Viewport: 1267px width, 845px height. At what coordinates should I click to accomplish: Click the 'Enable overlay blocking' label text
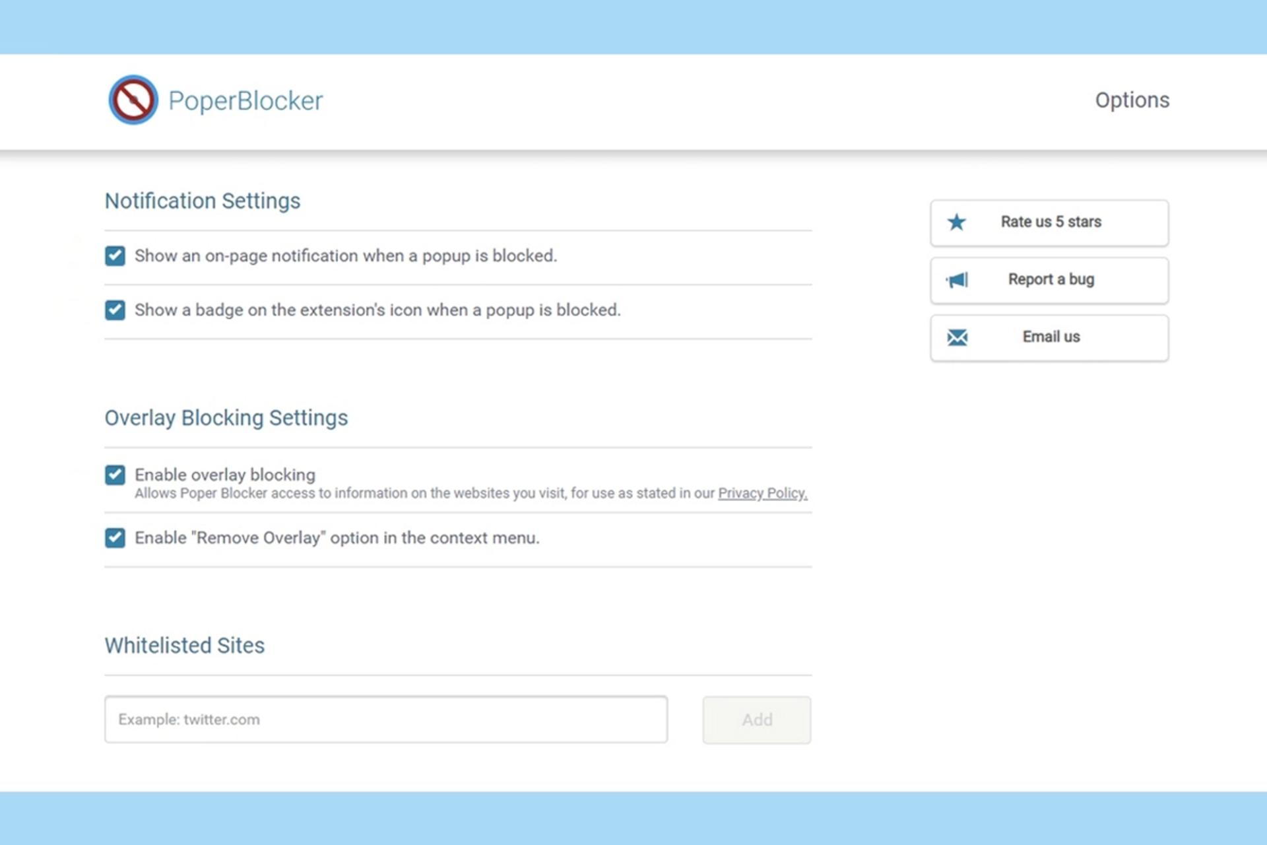[x=225, y=475]
